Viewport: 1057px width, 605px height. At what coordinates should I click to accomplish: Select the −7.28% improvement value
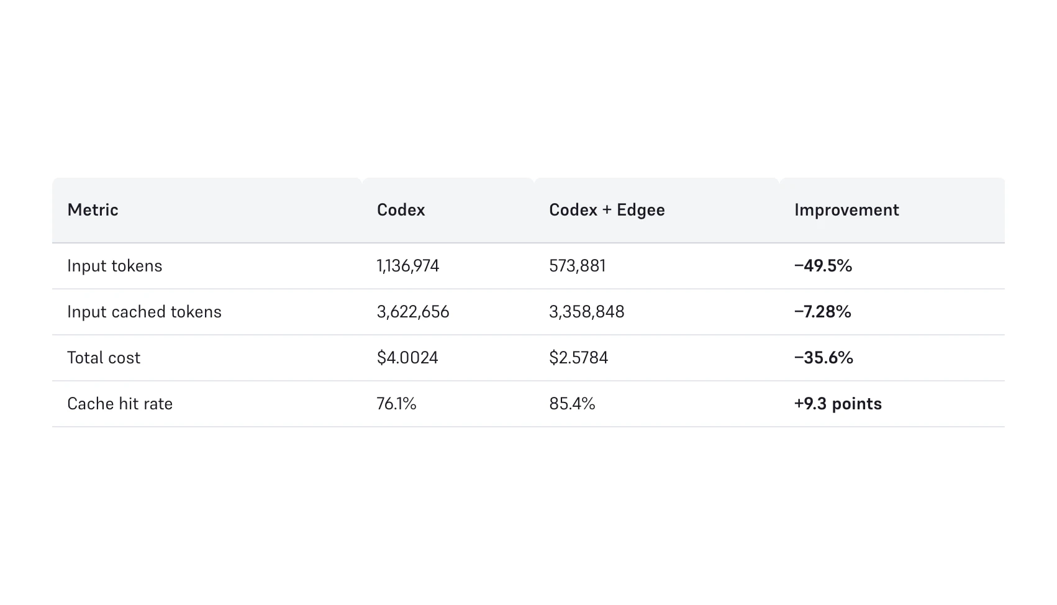pos(822,312)
